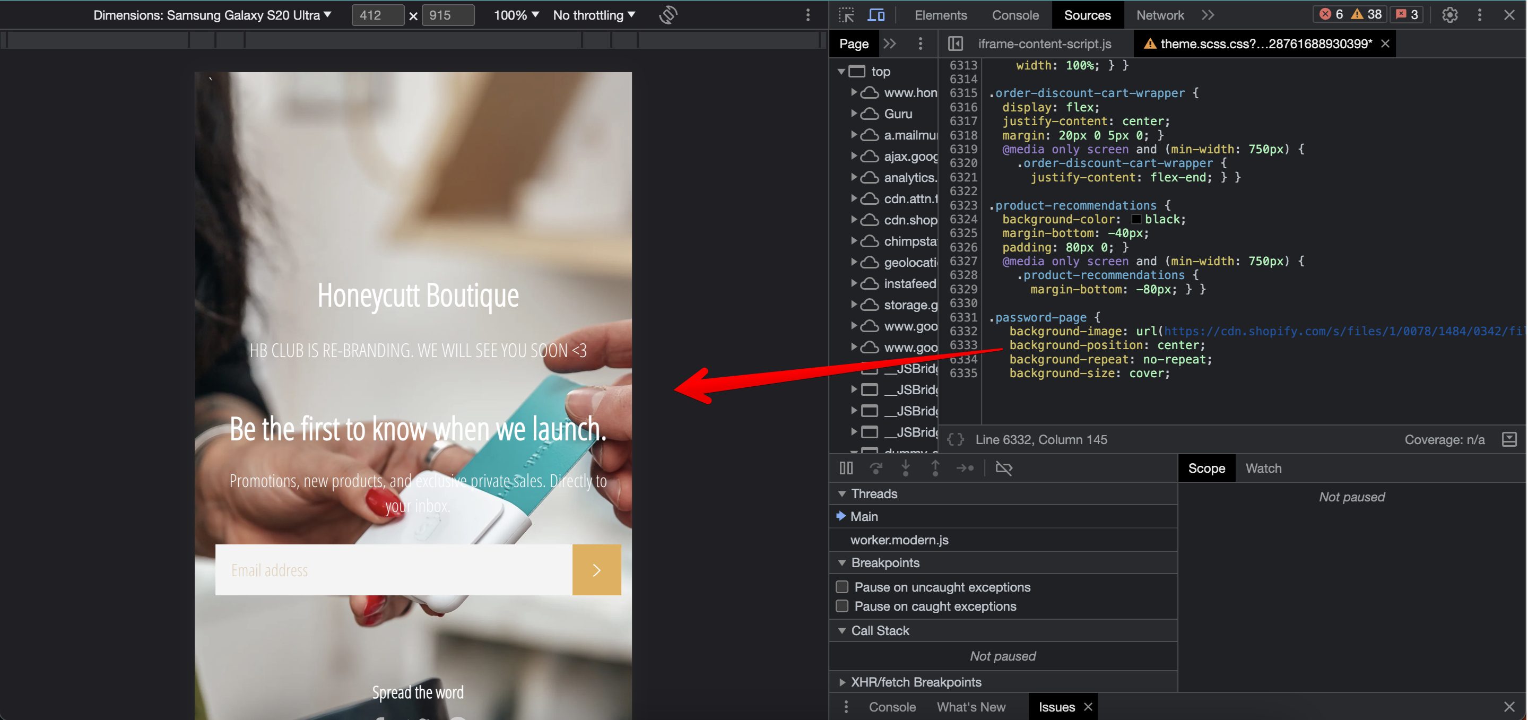Open device toolbar more options menu

(808, 15)
